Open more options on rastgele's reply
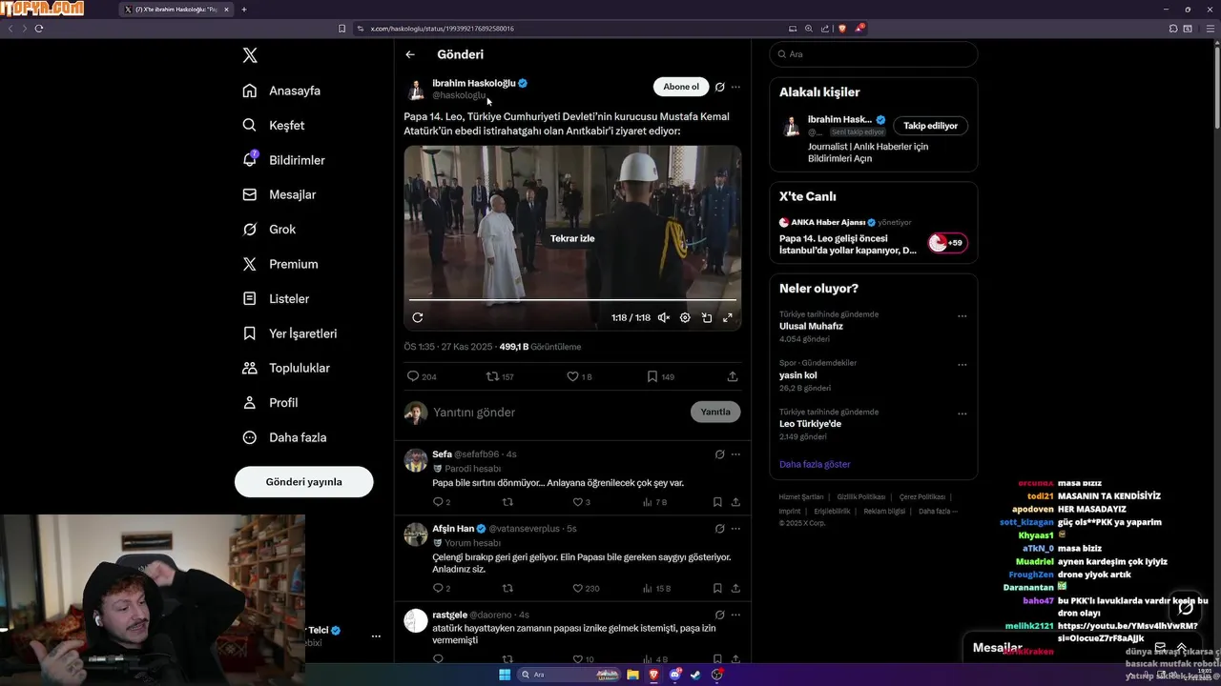Screen dimensions: 1221x686 735,615
